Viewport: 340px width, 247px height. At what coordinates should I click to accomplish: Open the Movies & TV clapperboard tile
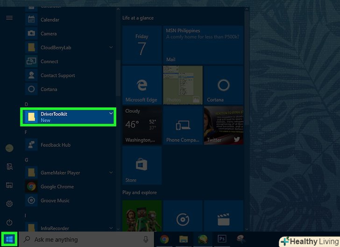pyautogui.click(x=224, y=216)
